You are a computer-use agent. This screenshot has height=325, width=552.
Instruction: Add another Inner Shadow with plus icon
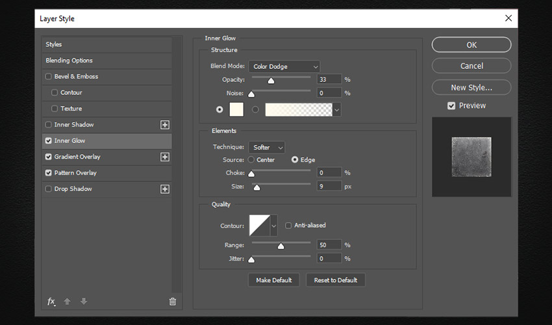click(165, 125)
